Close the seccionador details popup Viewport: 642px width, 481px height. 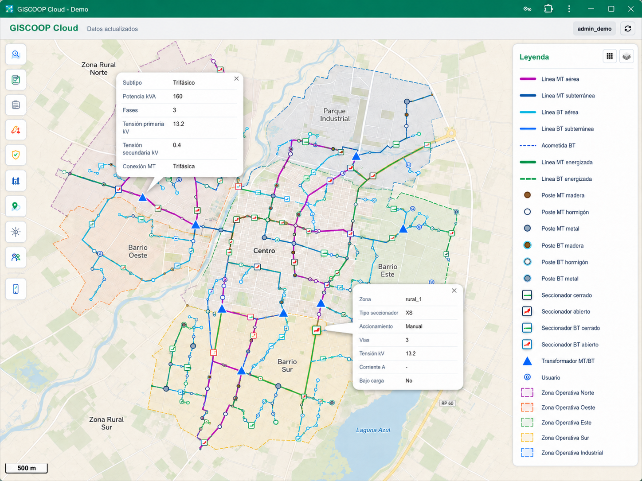(454, 291)
